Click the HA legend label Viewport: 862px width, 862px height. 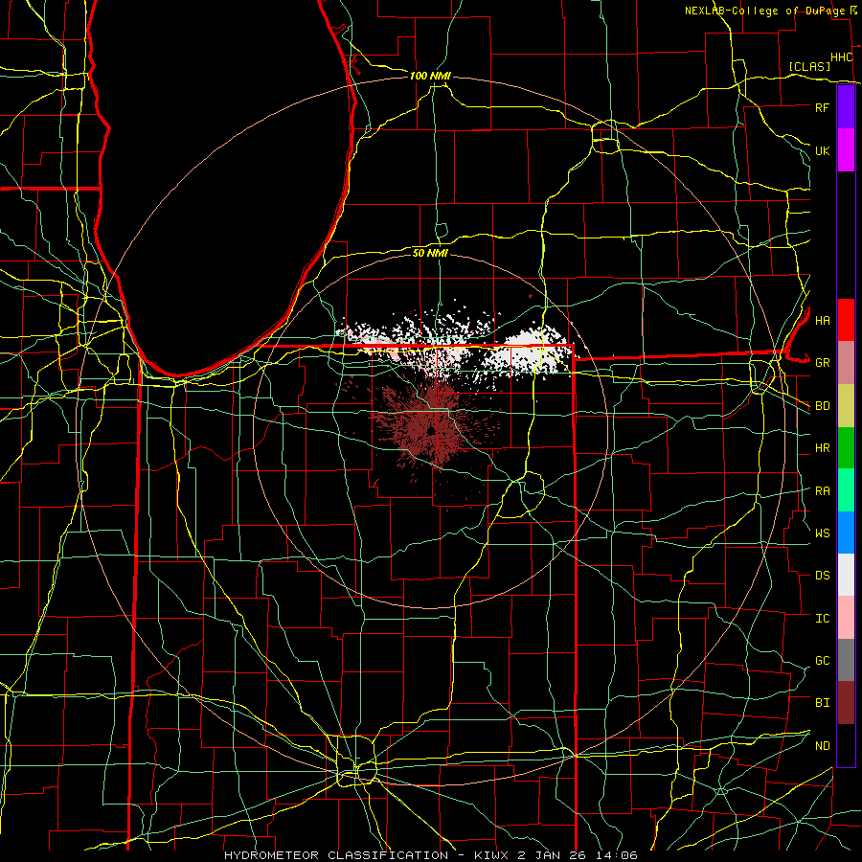pos(822,320)
